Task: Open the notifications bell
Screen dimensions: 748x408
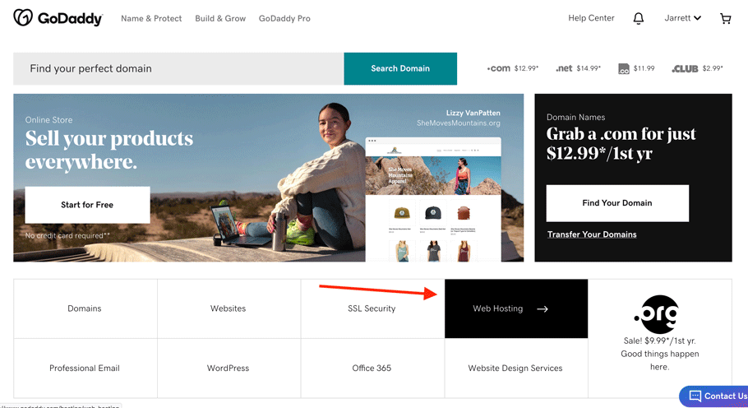Action: pyautogui.click(x=639, y=18)
